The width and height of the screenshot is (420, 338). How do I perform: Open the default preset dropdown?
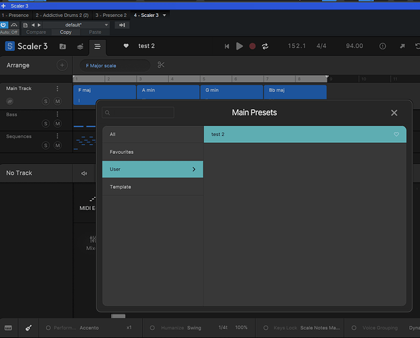coord(73,25)
